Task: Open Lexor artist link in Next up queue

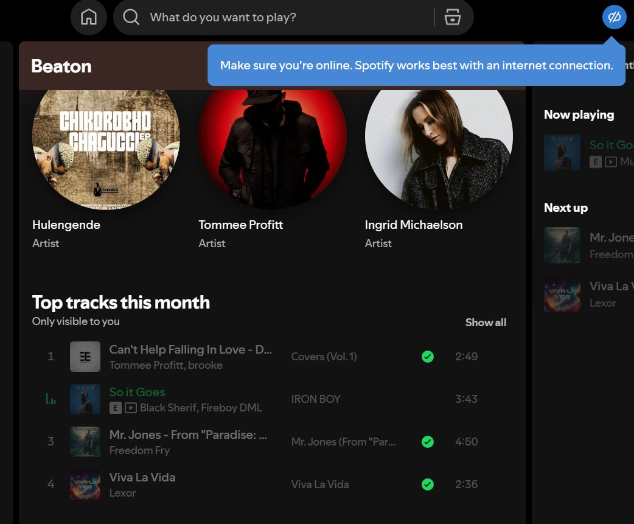Action: [x=603, y=303]
